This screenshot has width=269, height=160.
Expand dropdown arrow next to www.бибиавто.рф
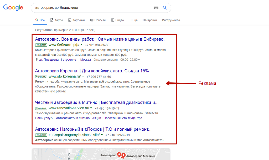[x=81, y=45]
